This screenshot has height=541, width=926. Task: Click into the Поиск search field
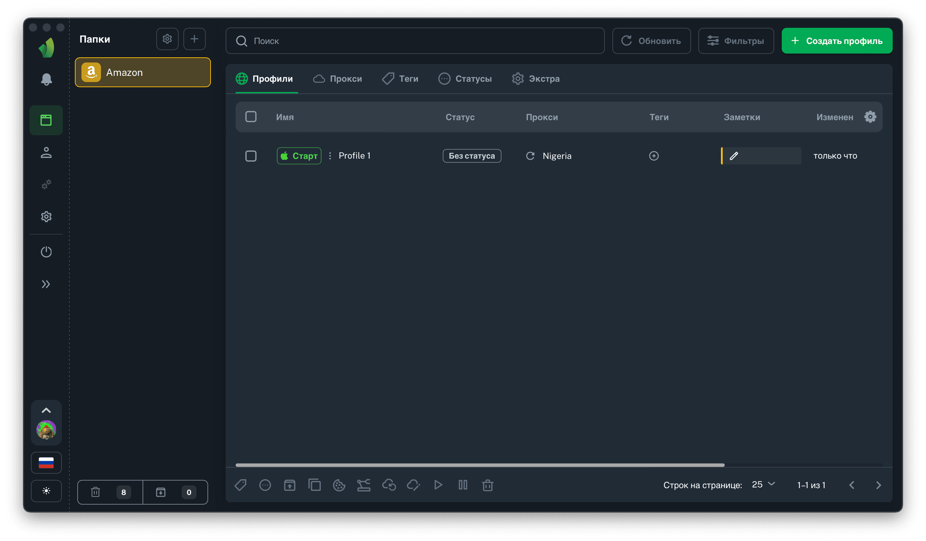[415, 41]
